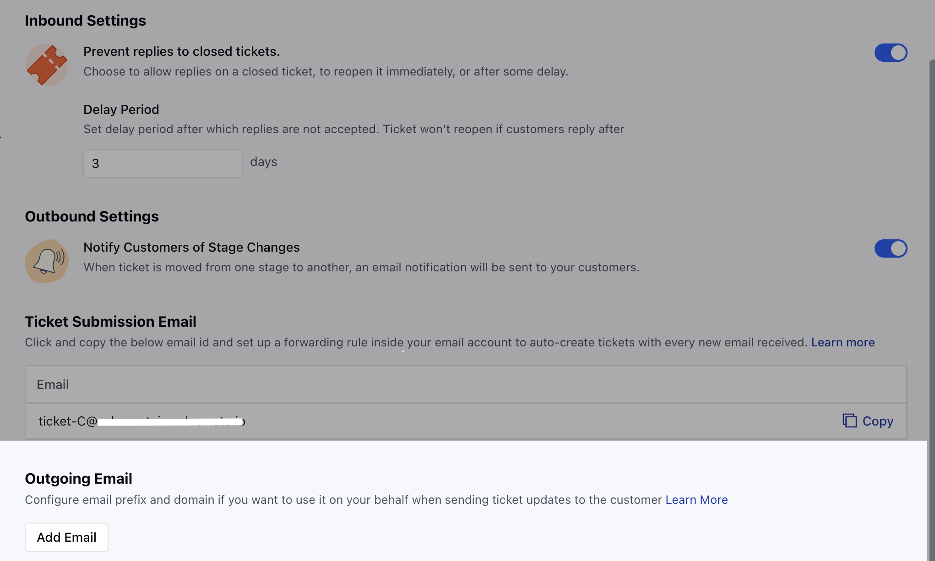Click the bell notification icon in Outbound Settings
This screenshot has width=935, height=561.
coord(46,261)
